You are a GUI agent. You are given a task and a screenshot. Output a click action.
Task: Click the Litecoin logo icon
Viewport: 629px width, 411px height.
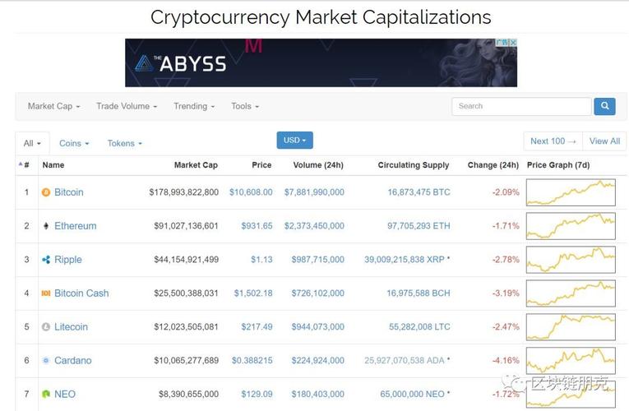pos(46,327)
